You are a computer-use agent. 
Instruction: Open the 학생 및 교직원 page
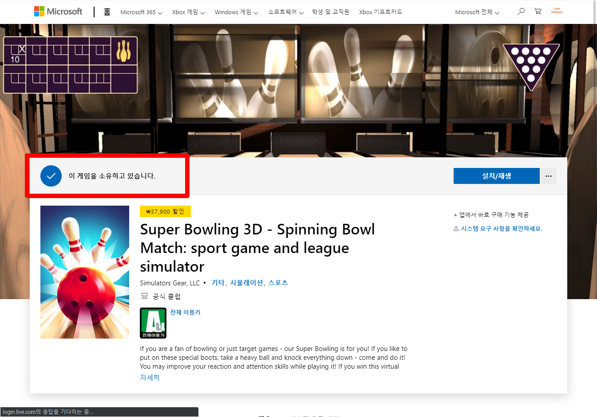coord(331,12)
